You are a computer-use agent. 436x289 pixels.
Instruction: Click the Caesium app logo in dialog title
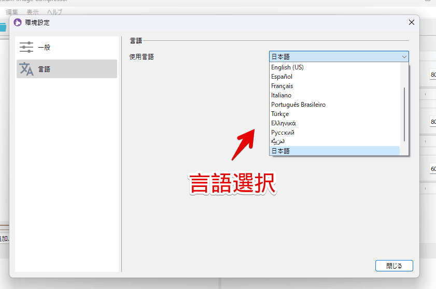point(18,22)
